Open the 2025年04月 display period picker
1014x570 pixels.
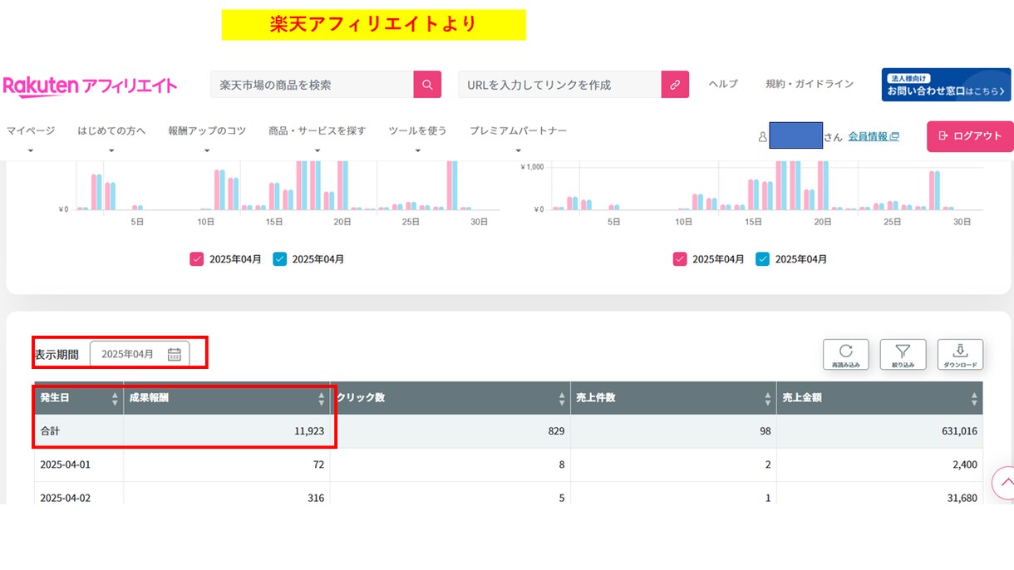click(140, 354)
